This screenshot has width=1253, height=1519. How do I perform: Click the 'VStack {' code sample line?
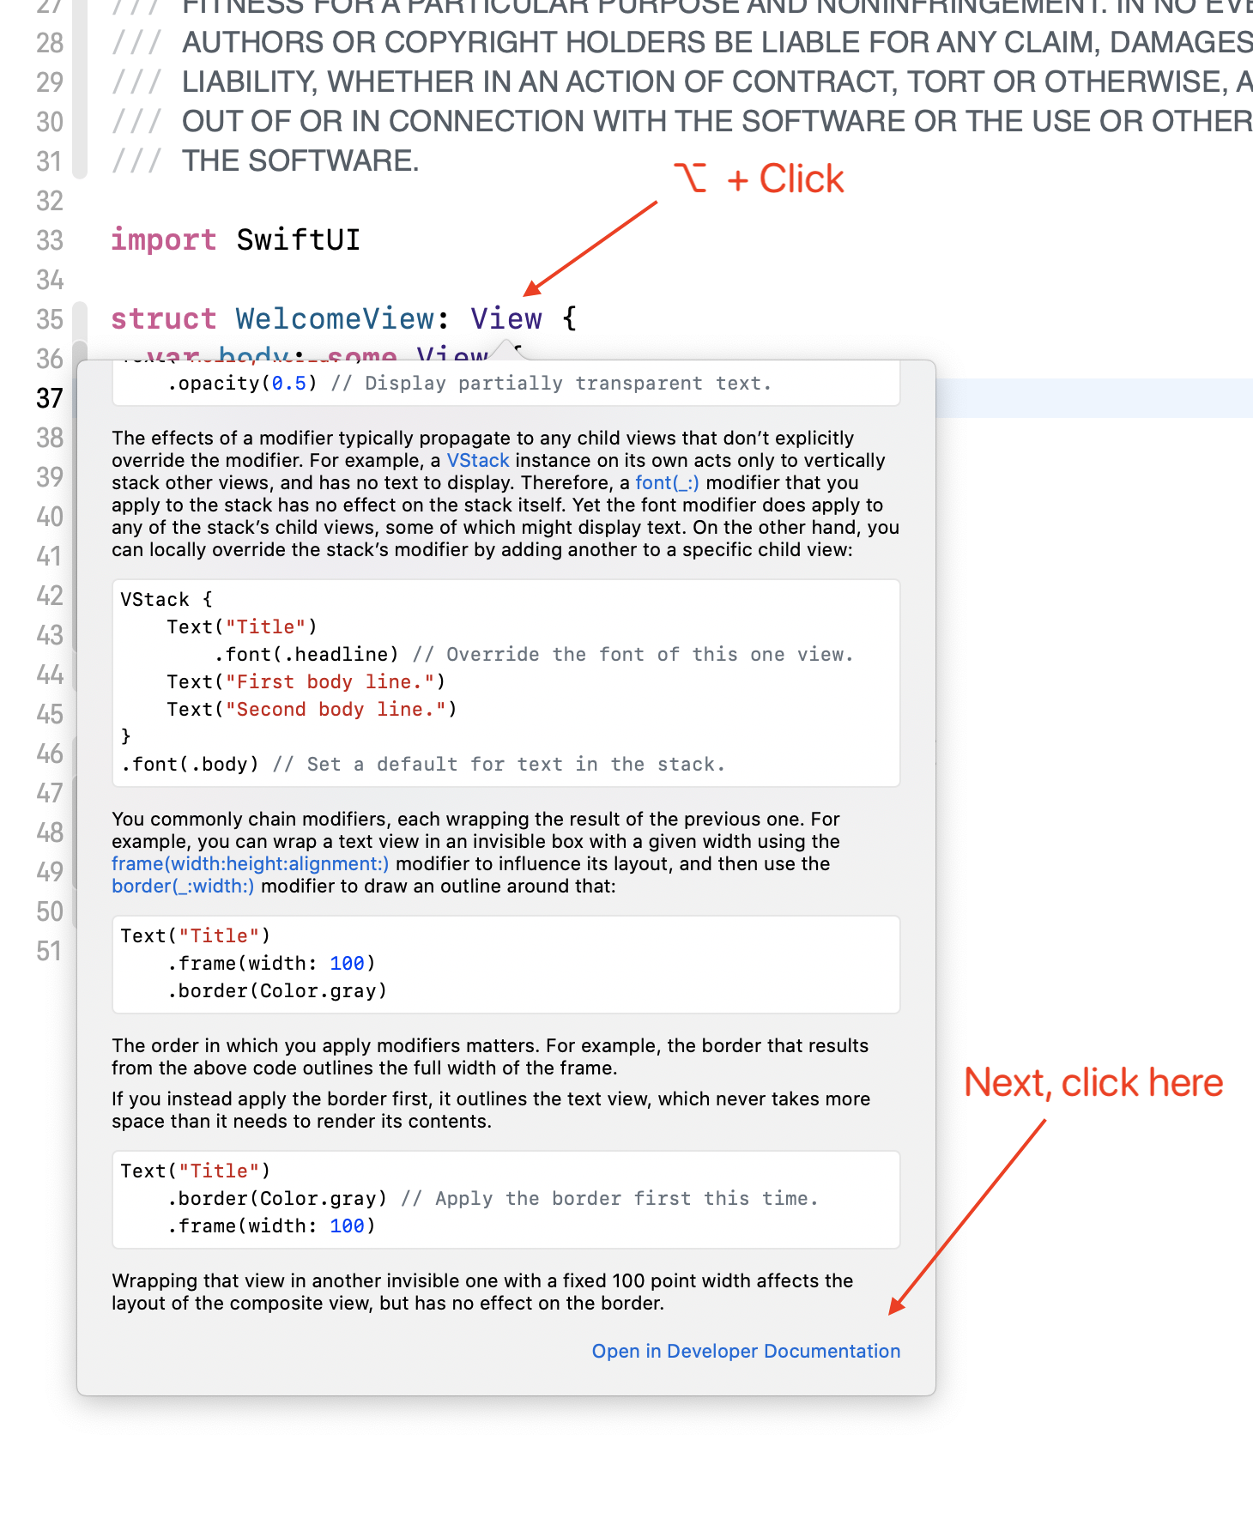[x=166, y=599]
